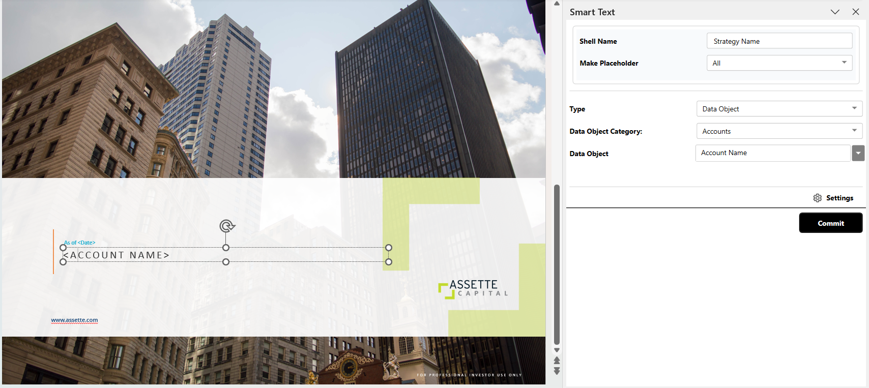Viewport: 869px width, 388px height.
Task: Click the scroll-up arrow of the slide scrollbar
Action: tap(557, 4)
